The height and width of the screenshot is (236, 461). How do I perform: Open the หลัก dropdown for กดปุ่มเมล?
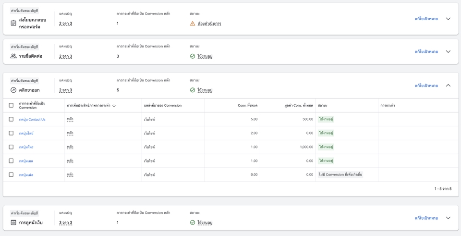pyautogui.click(x=70, y=161)
